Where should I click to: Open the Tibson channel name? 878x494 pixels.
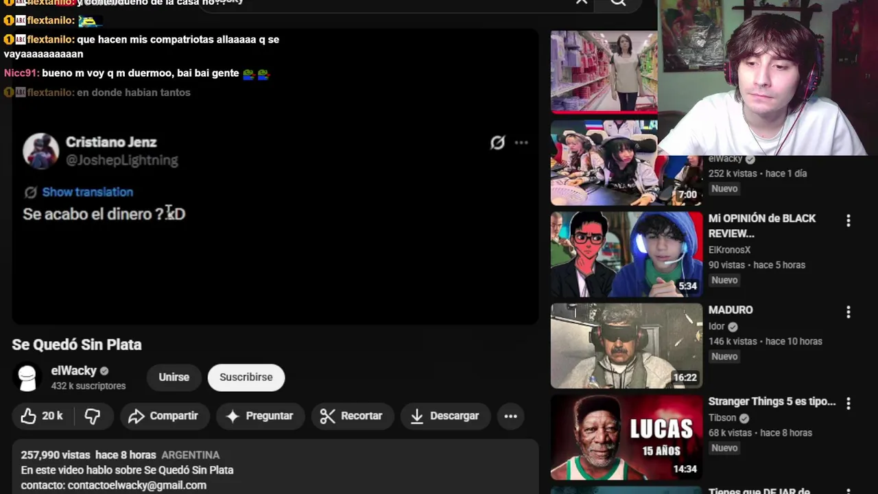point(722,418)
